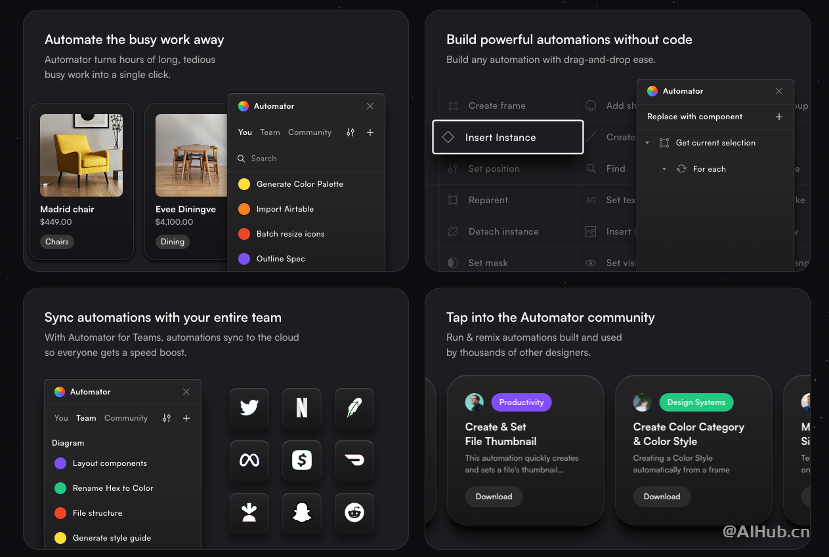Select the Meta infinity logo icon

pos(249,460)
